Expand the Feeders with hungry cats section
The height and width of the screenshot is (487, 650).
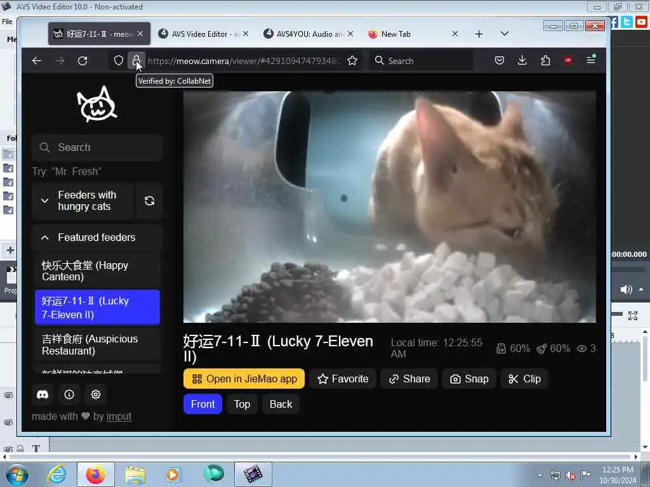[83, 201]
